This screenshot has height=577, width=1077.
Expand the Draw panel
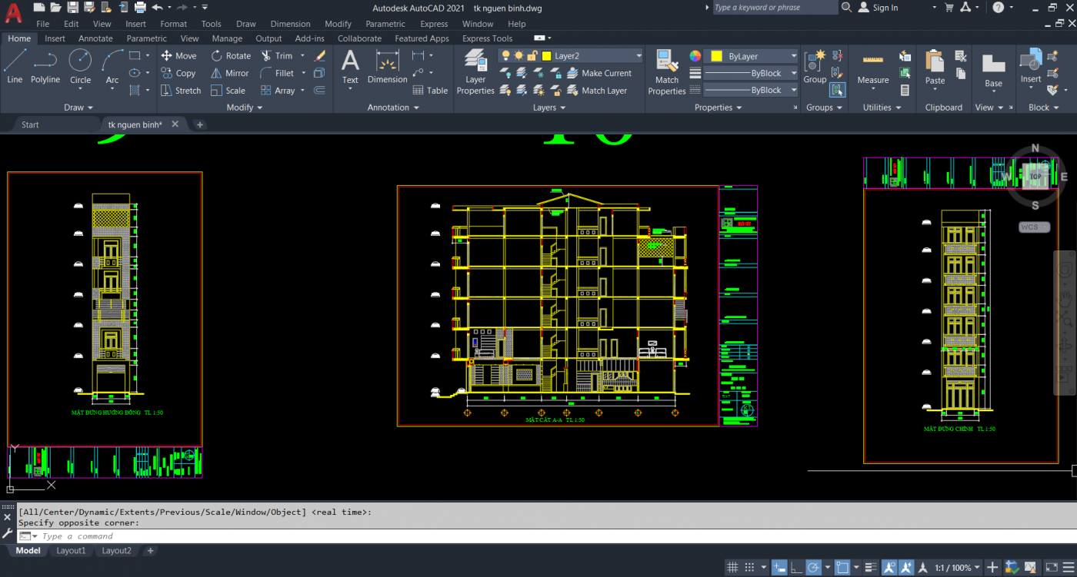[x=78, y=108]
